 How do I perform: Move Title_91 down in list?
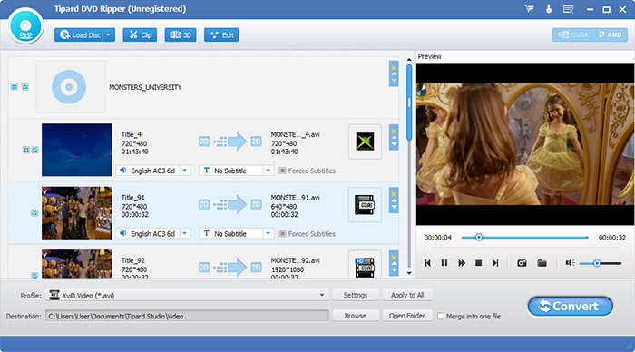(x=394, y=207)
